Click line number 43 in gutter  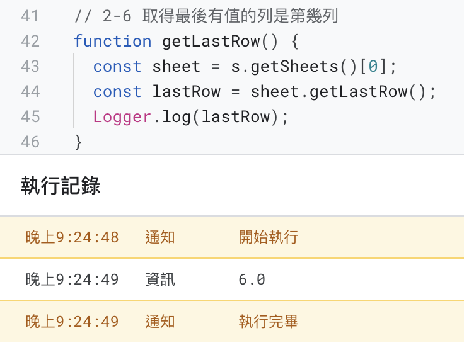point(30,66)
